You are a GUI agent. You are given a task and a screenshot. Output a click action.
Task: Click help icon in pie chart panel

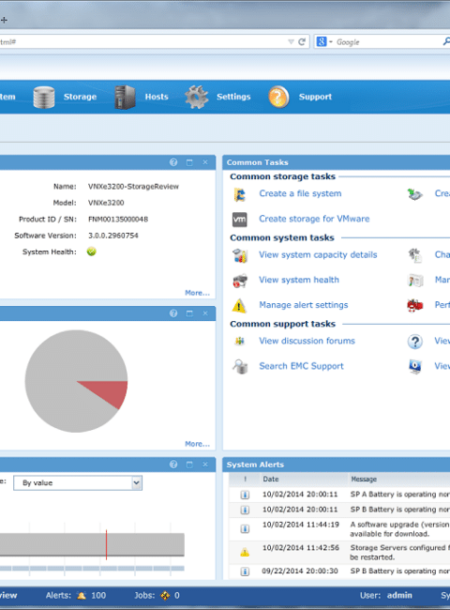click(173, 313)
